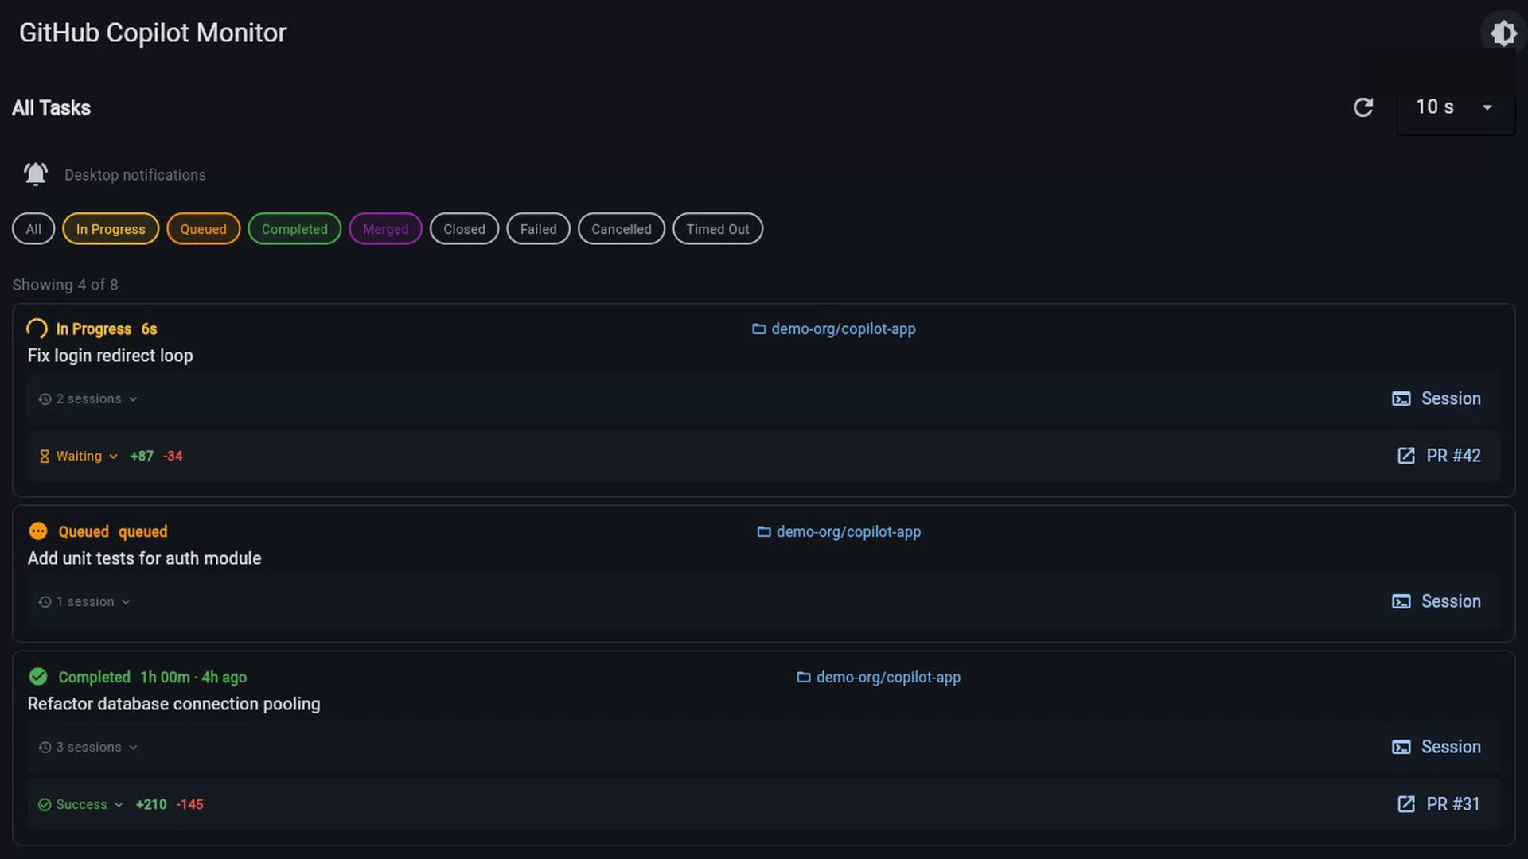Click the All Tasks heading
This screenshot has width=1528, height=859.
51,107
